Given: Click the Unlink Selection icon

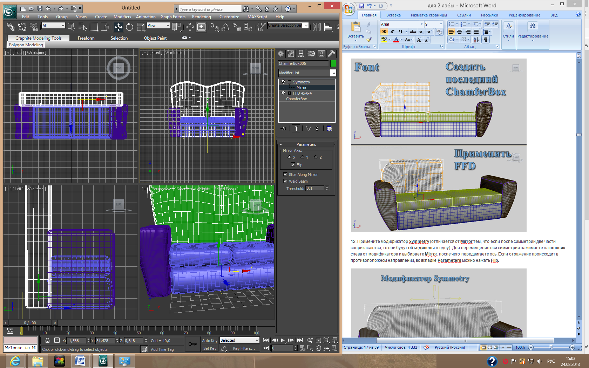Looking at the screenshot, I should [x=22, y=27].
